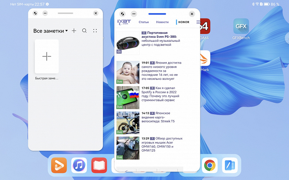Viewport: 289px width, 180px height.
Task: Switch to the Статьи tab
Action: pyautogui.click(x=144, y=22)
